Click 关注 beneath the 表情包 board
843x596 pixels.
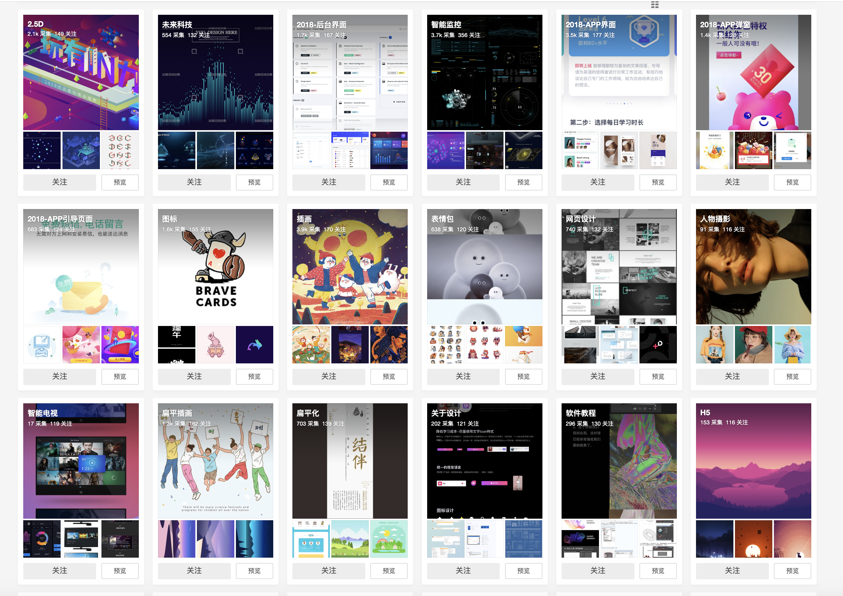point(463,376)
